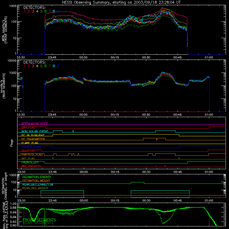Click the HESSI Observing Summary title
Image resolution: width=229 pixels, height=229 pixels.
click(121, 2)
